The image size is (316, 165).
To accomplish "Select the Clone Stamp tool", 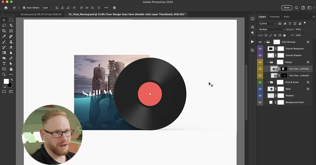I will (x=11, y=42).
